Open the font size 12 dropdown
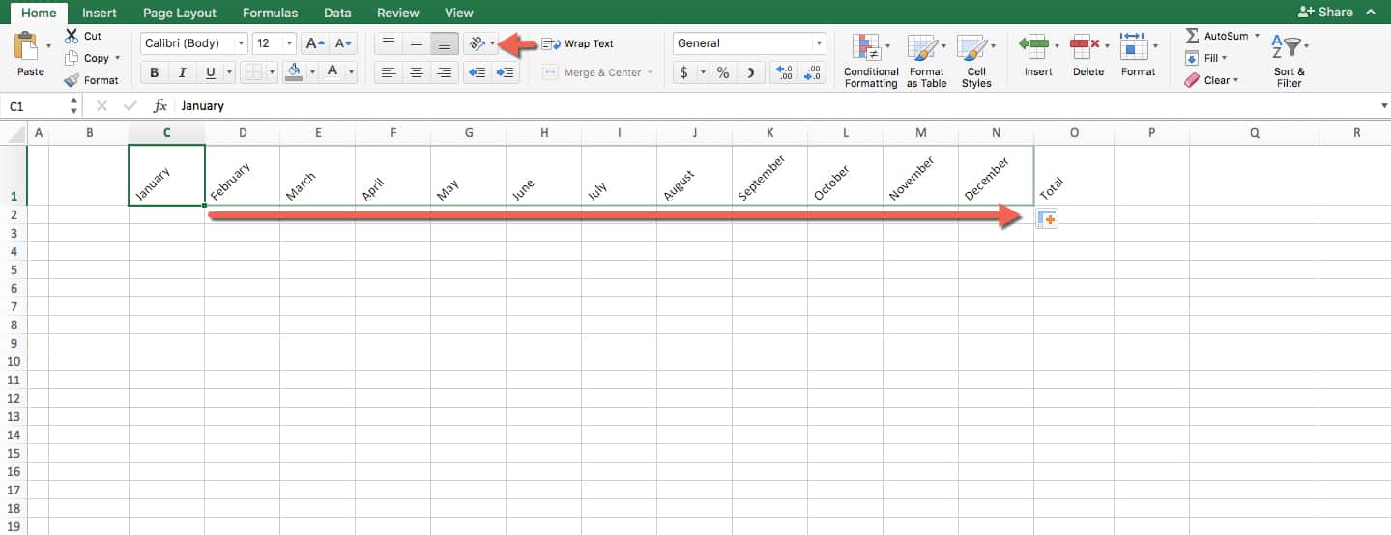Viewport: 1391px width, 535px height. (x=289, y=43)
